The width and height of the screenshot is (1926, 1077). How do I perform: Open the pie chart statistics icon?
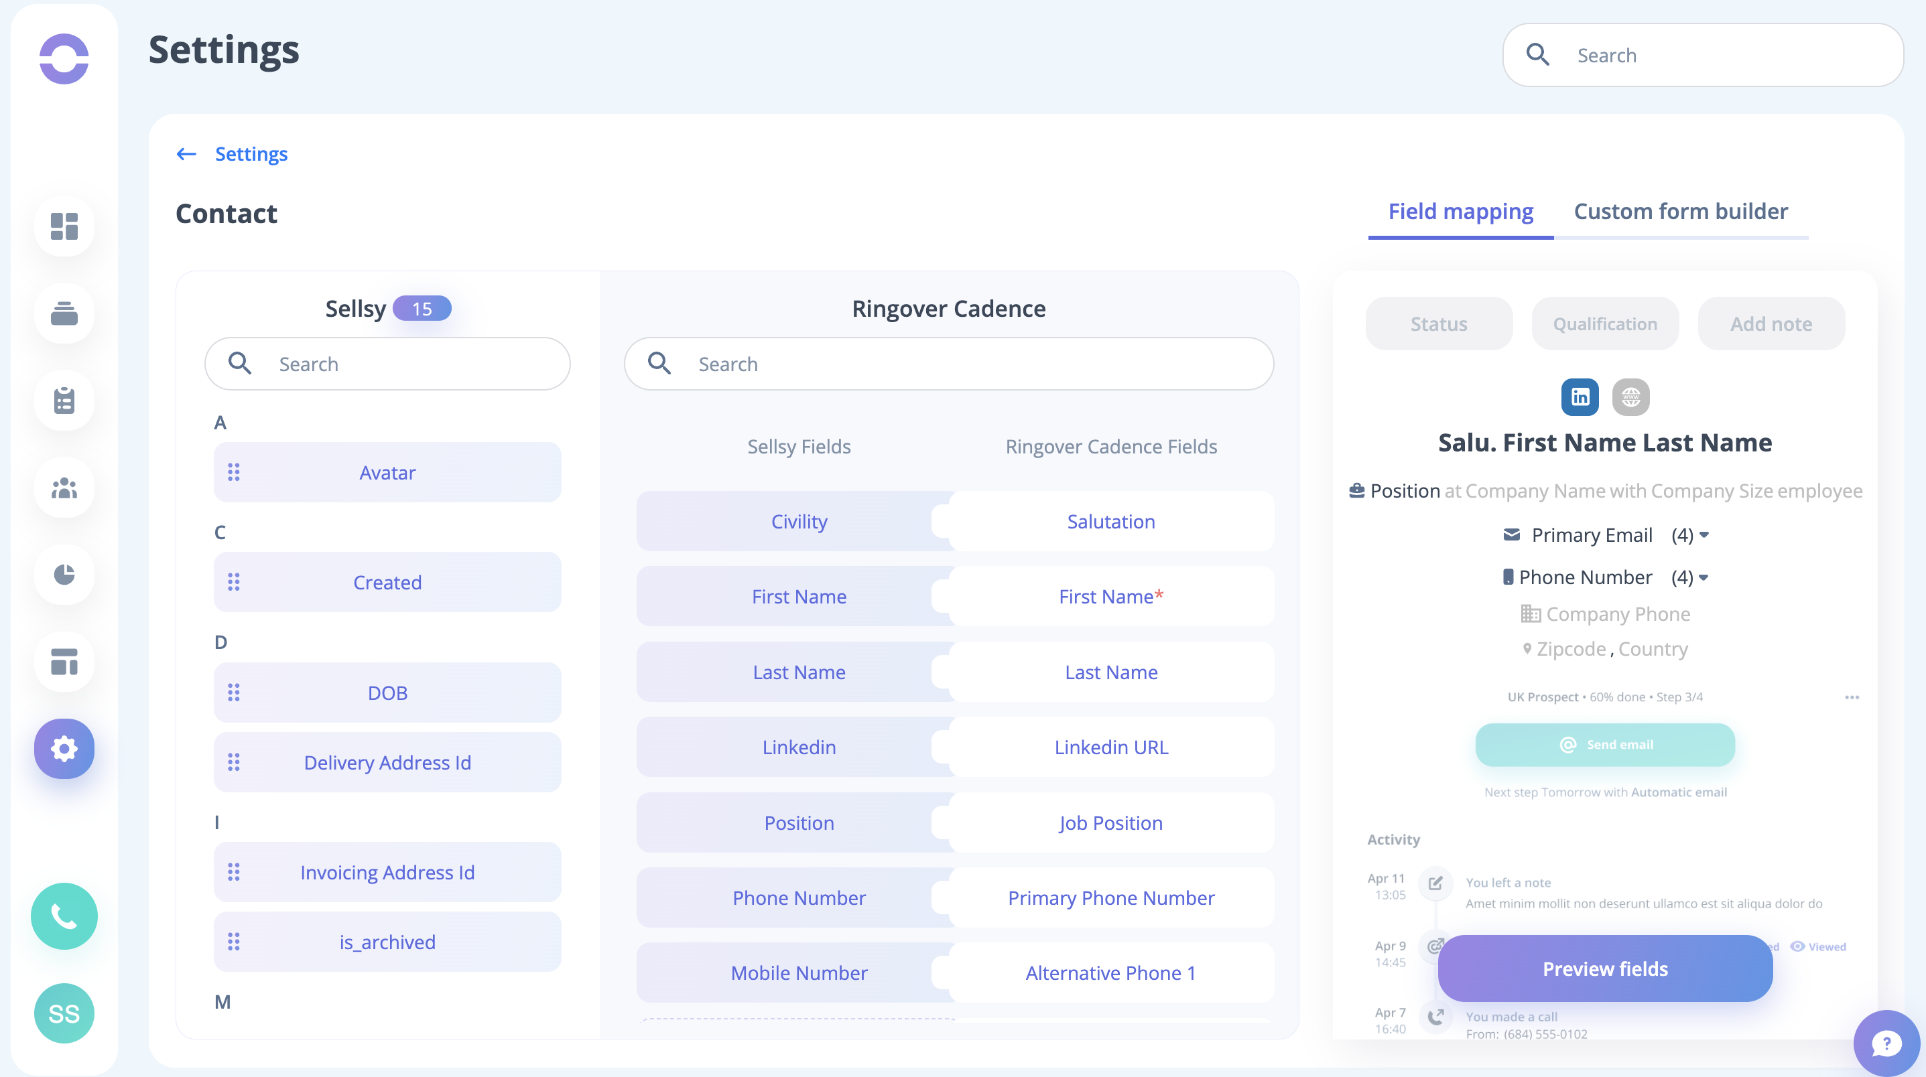[64, 574]
